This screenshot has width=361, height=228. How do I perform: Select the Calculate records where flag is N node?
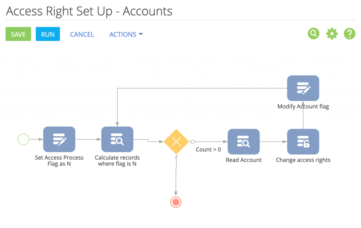(117, 139)
